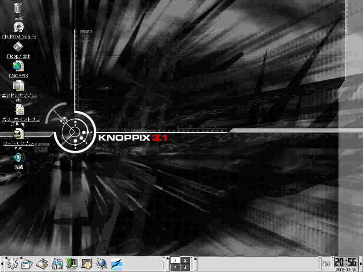The height and width of the screenshot is (272, 363).
Task: Launch the home folder icon in panel
Action: pyautogui.click(x=57, y=263)
